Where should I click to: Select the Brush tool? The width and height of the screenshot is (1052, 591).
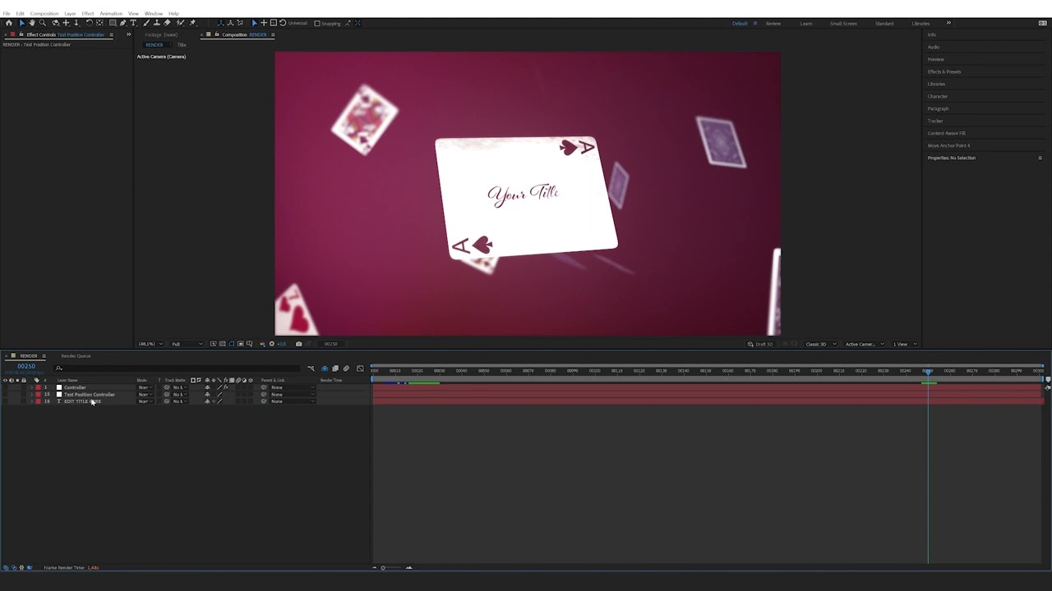pyautogui.click(x=145, y=23)
